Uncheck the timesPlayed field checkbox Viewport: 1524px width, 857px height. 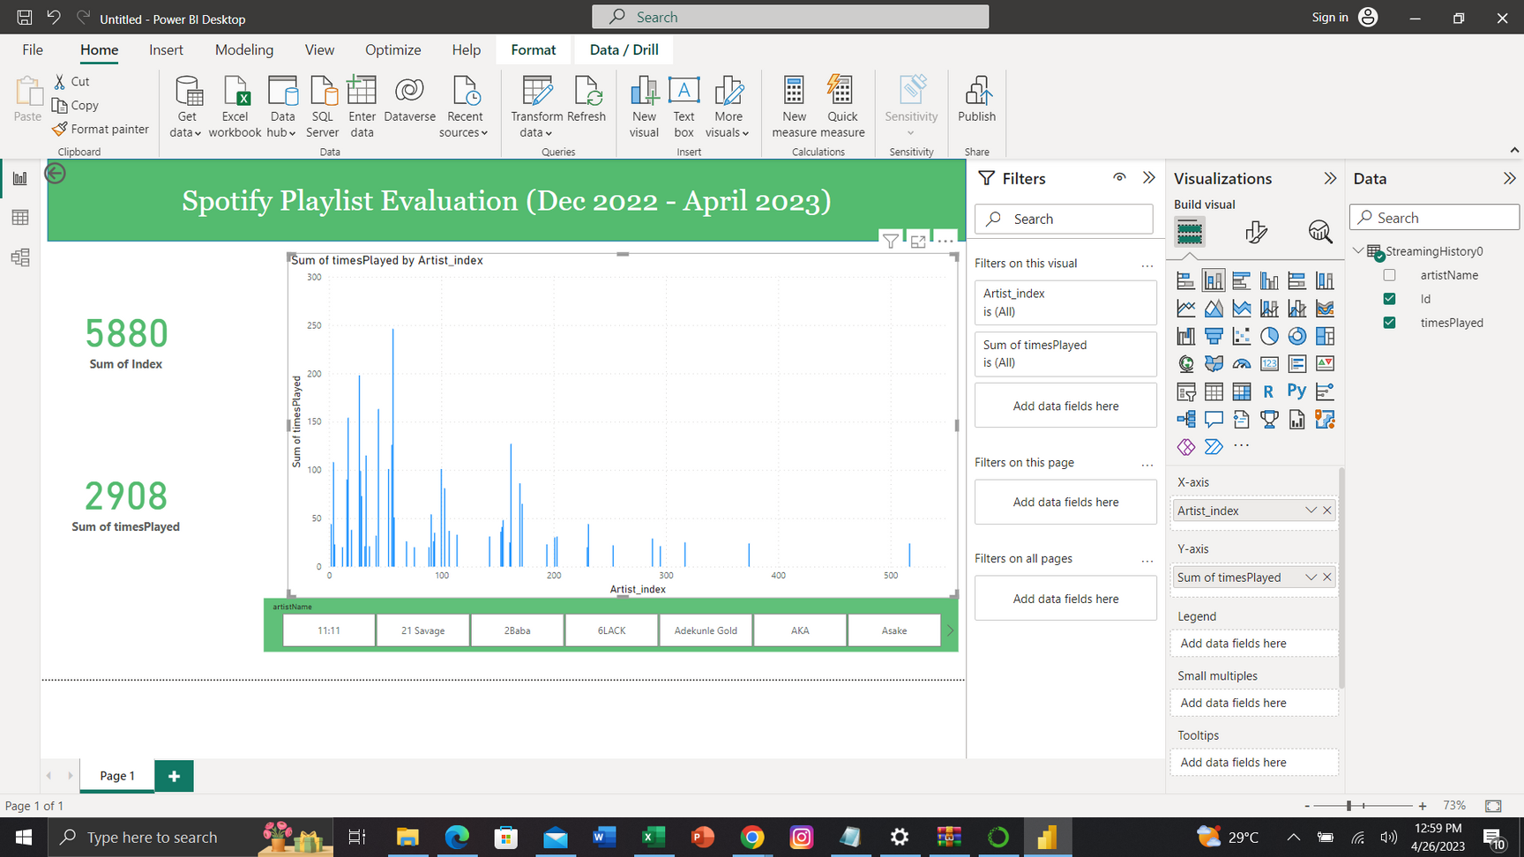pyautogui.click(x=1390, y=323)
